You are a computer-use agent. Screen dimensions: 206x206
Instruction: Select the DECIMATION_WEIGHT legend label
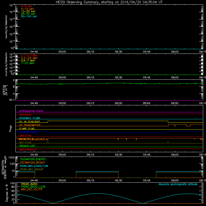click(x=33, y=162)
